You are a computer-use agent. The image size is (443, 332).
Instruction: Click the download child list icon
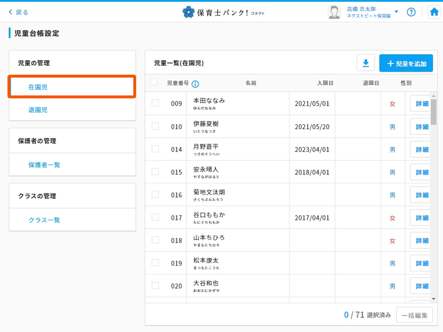pyautogui.click(x=366, y=63)
